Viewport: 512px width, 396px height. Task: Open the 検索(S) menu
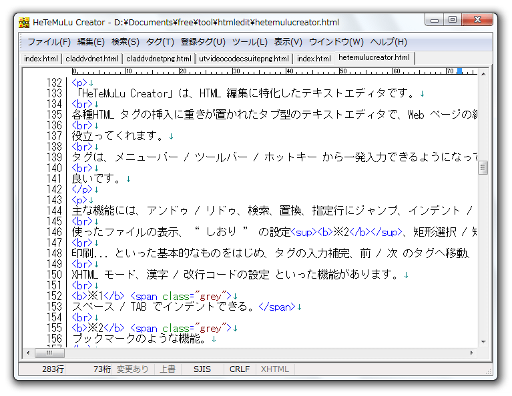pyautogui.click(x=125, y=42)
